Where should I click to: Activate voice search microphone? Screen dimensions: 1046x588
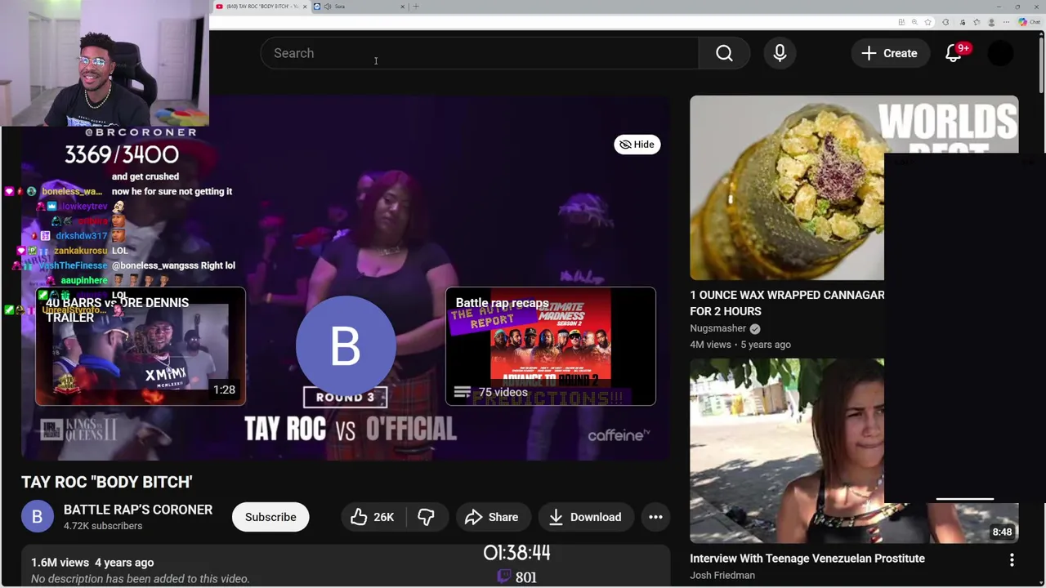click(x=780, y=53)
